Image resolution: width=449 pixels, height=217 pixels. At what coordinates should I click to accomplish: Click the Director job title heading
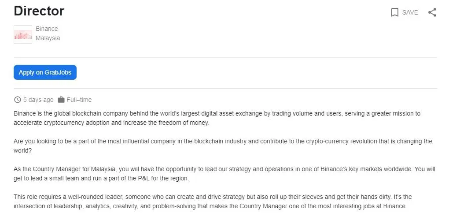[39, 11]
